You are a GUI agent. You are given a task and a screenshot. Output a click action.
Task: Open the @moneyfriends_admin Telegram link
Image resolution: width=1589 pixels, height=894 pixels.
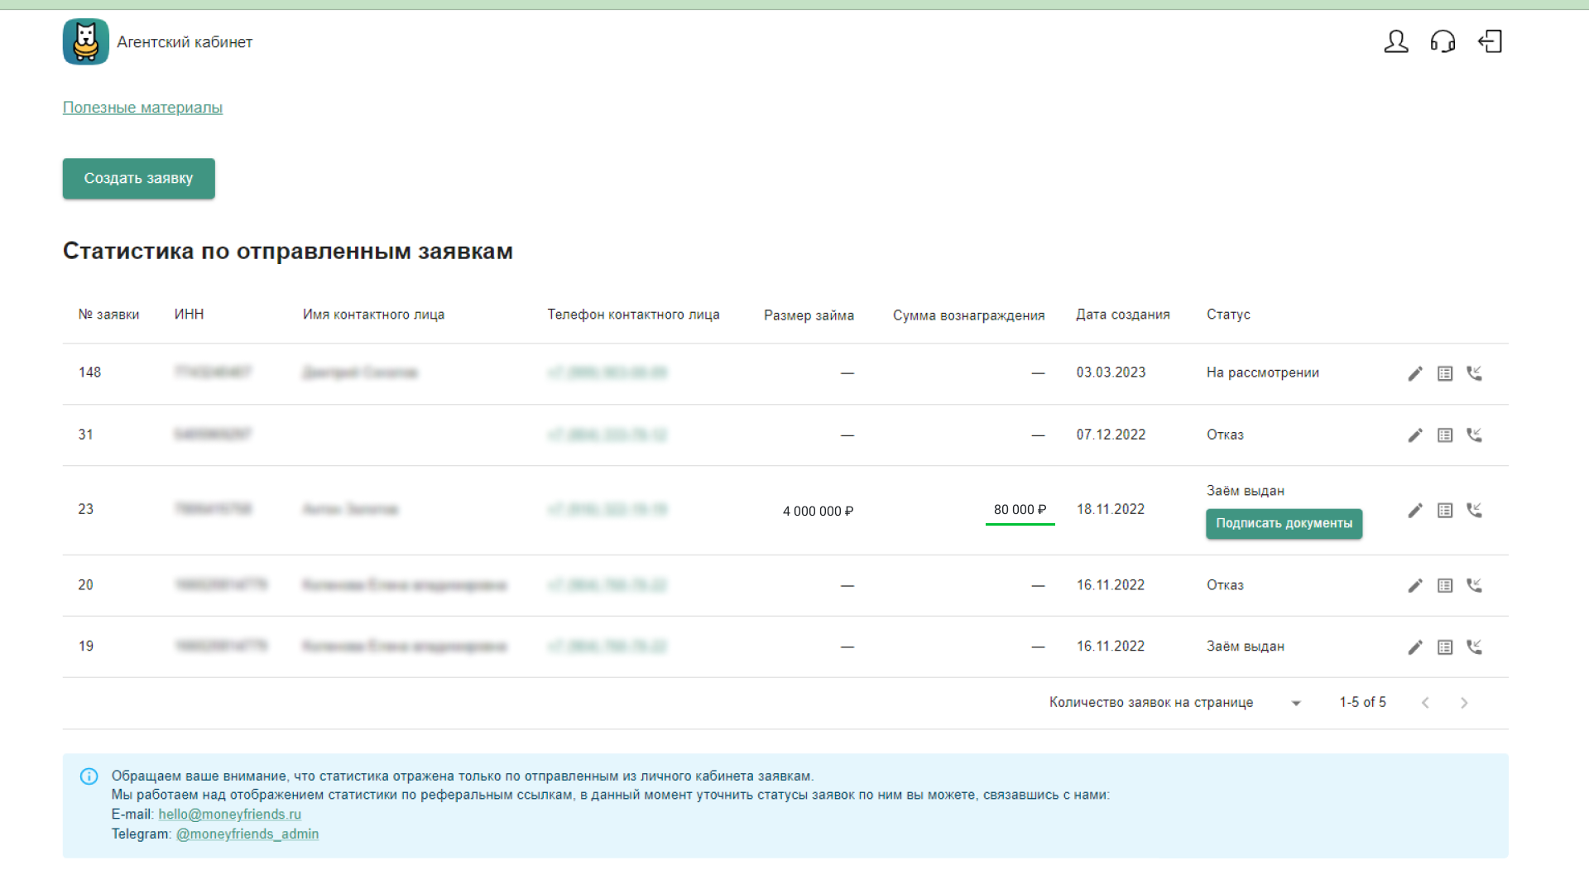coord(247,834)
